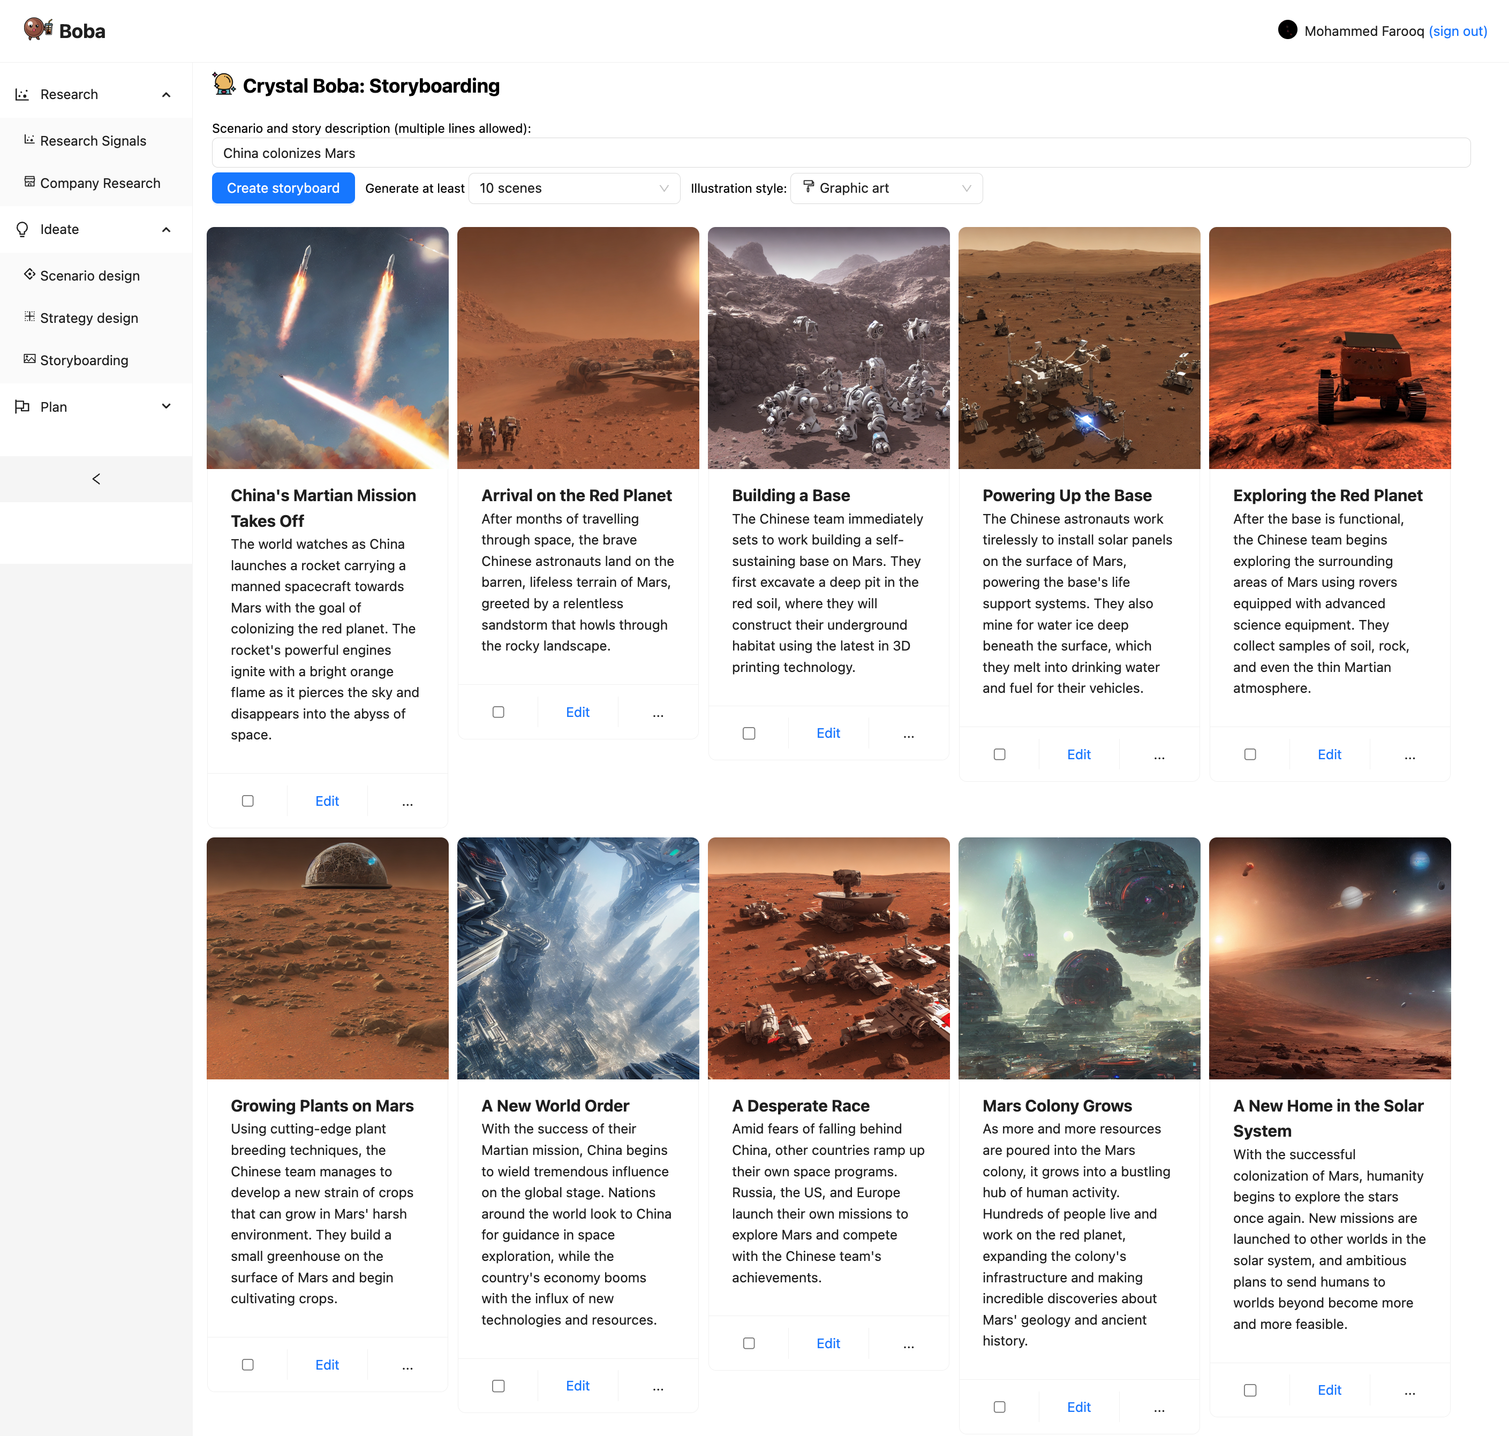Click the Boba logo icon

coord(37,29)
